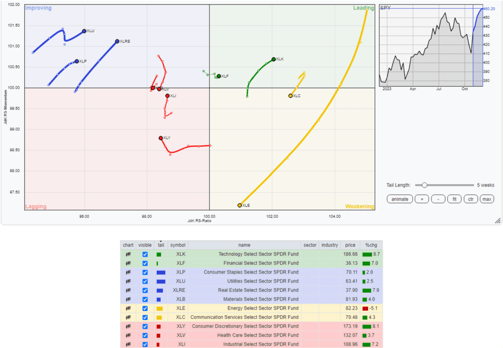This screenshot has height=348, width=503.
Task: Hide the XLV Health Care tail
Action: coord(145,336)
